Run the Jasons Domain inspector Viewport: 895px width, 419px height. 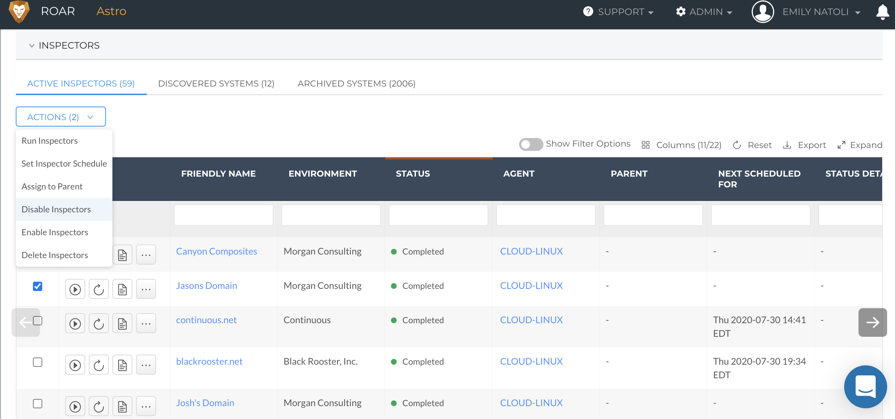point(75,289)
